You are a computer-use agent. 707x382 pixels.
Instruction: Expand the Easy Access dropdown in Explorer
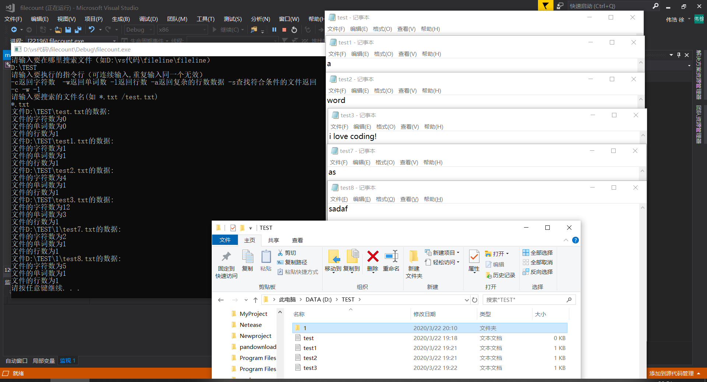pyautogui.click(x=458, y=262)
